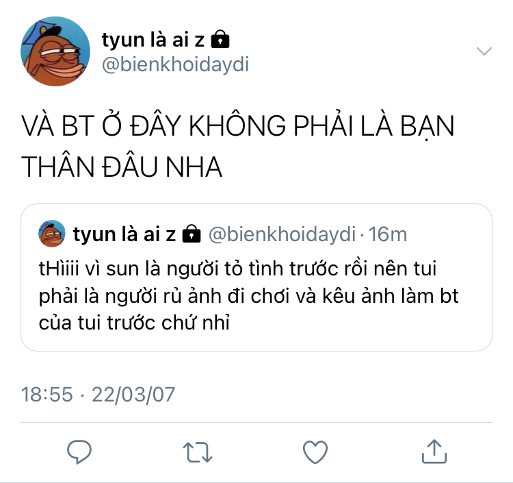Open the tweet options chevron menu
This screenshot has height=483, width=513.
pos(484,51)
